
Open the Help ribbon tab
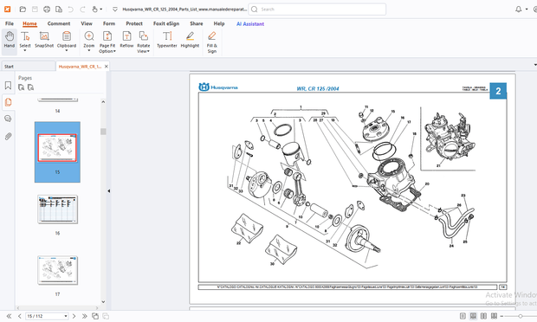219,23
